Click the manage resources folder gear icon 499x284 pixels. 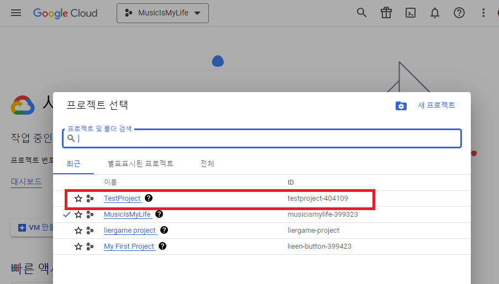[x=401, y=106]
